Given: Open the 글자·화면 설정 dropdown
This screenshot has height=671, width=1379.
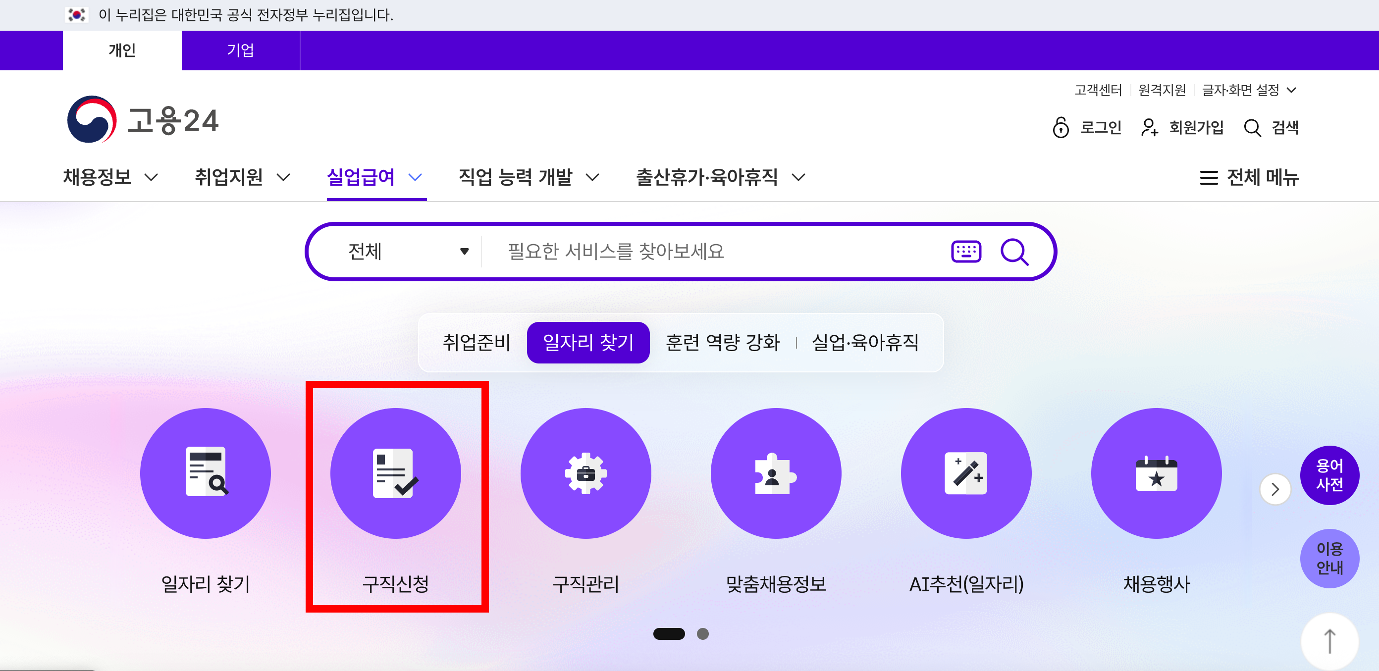Looking at the screenshot, I should [1249, 90].
